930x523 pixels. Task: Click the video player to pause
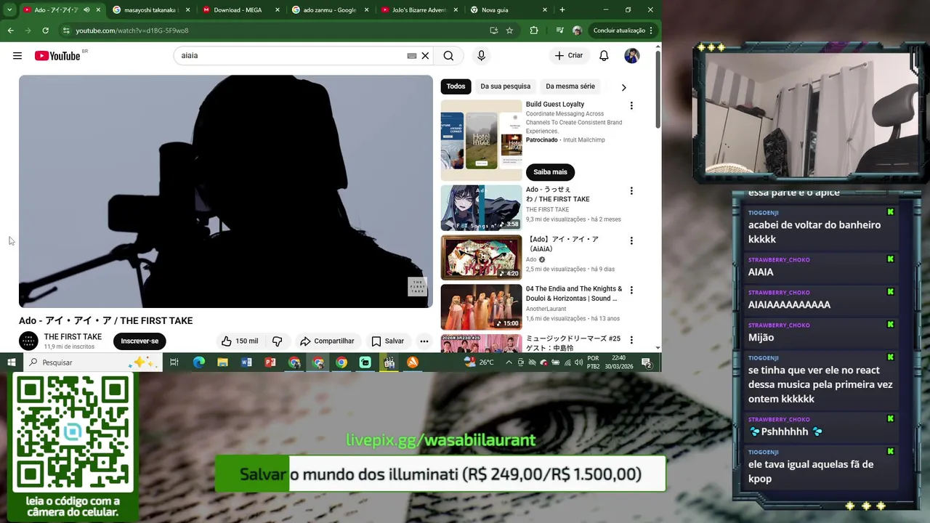226,192
